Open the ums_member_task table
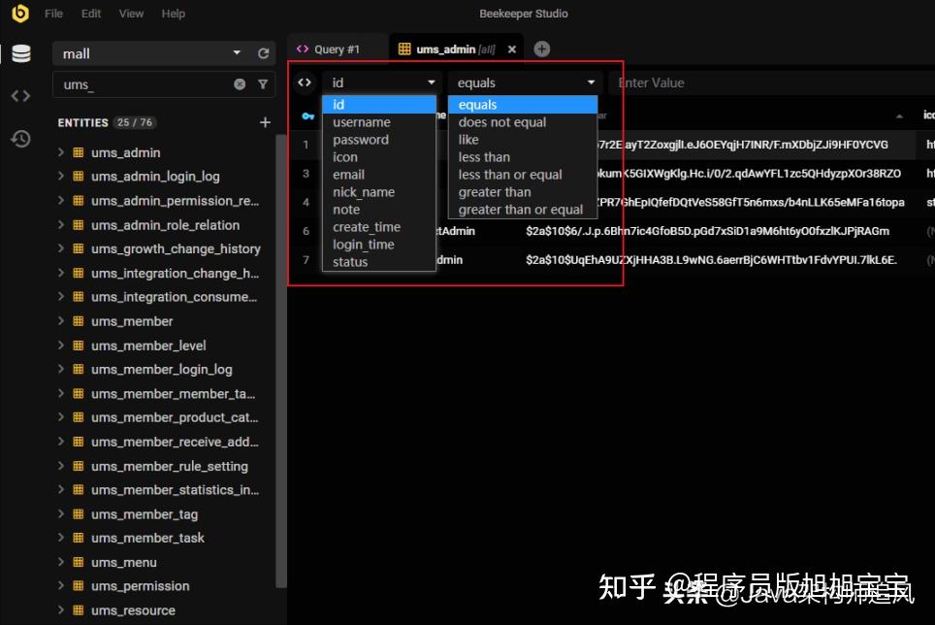The height and width of the screenshot is (625, 935). point(147,538)
